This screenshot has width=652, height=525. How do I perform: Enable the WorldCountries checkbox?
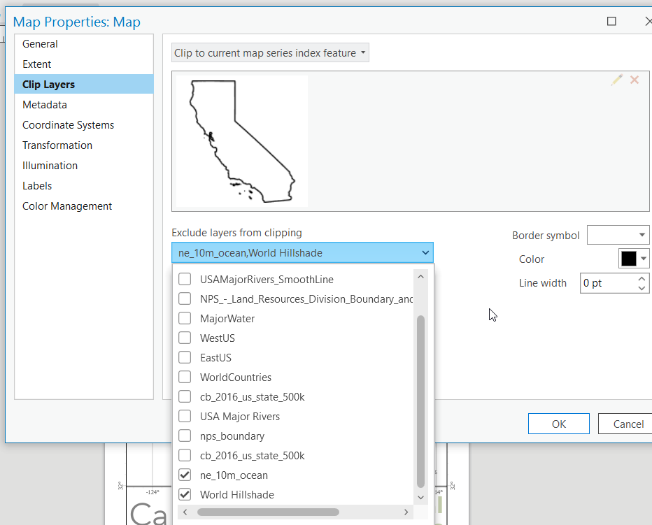[185, 377]
